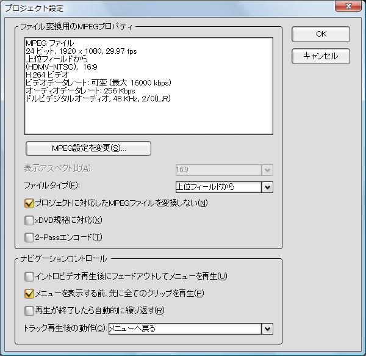Click the 'オーディオデータレート: 256 Kbps' line
The width and height of the screenshot is (366, 356).
tap(81, 90)
